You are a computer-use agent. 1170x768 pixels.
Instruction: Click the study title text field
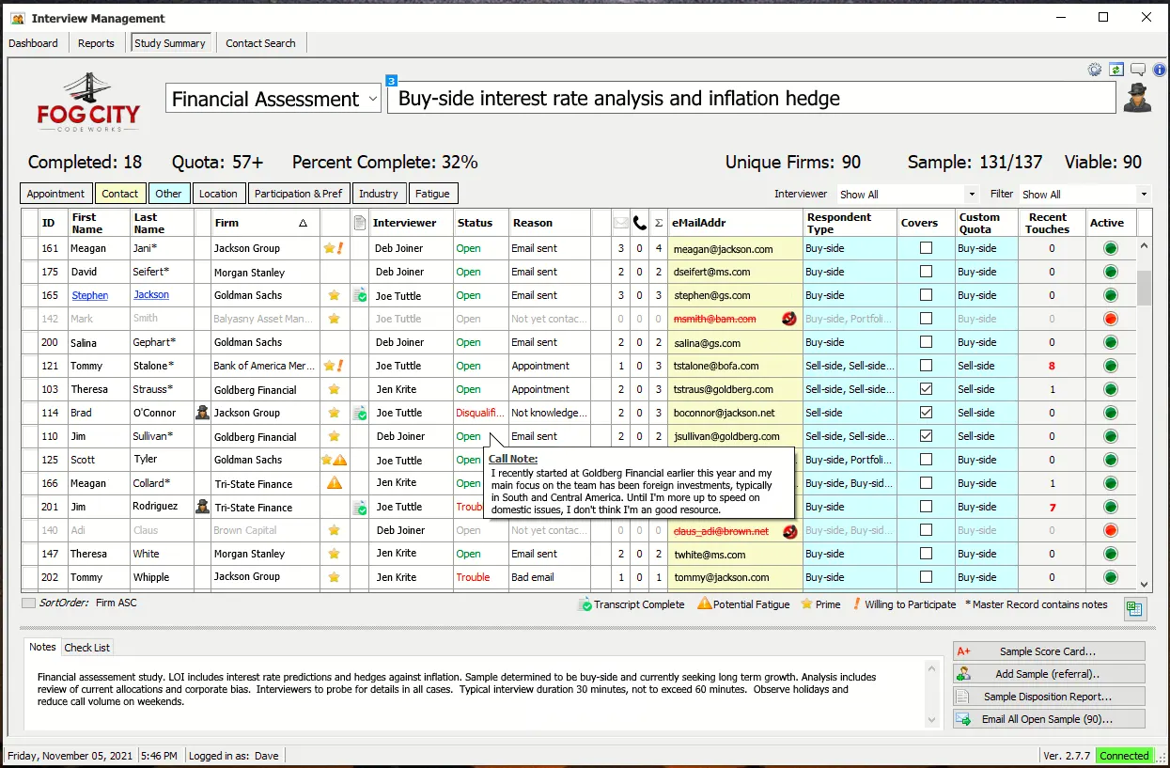[751, 99]
